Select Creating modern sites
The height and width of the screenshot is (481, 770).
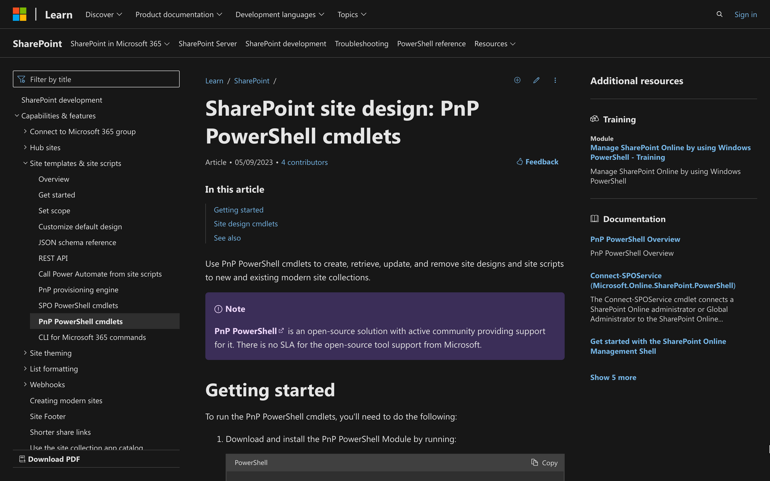66,401
